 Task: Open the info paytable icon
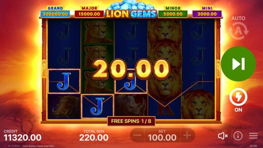(x=238, y=136)
